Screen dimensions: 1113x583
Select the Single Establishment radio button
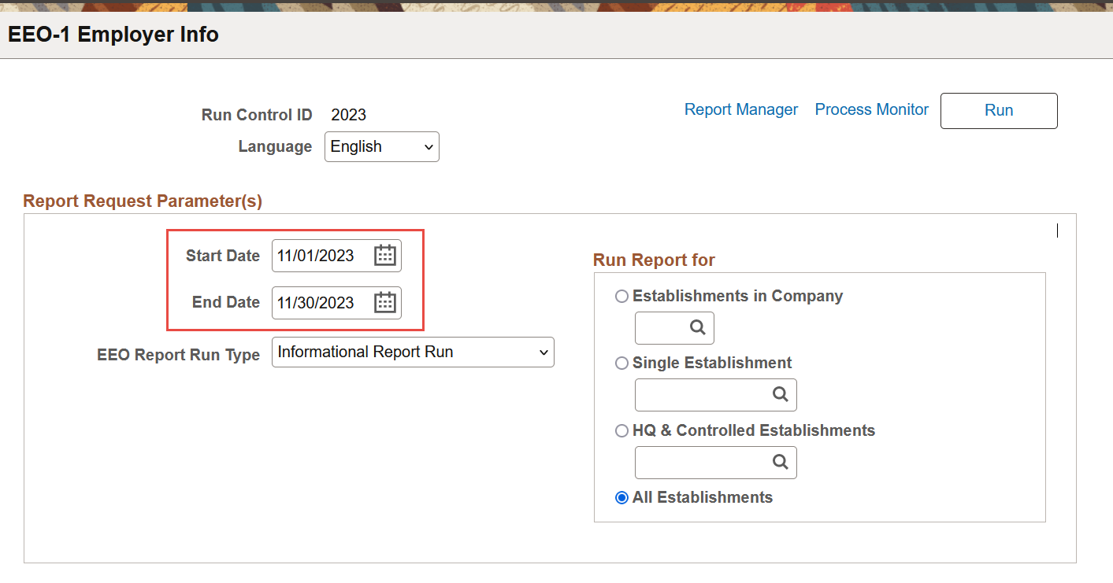(622, 363)
